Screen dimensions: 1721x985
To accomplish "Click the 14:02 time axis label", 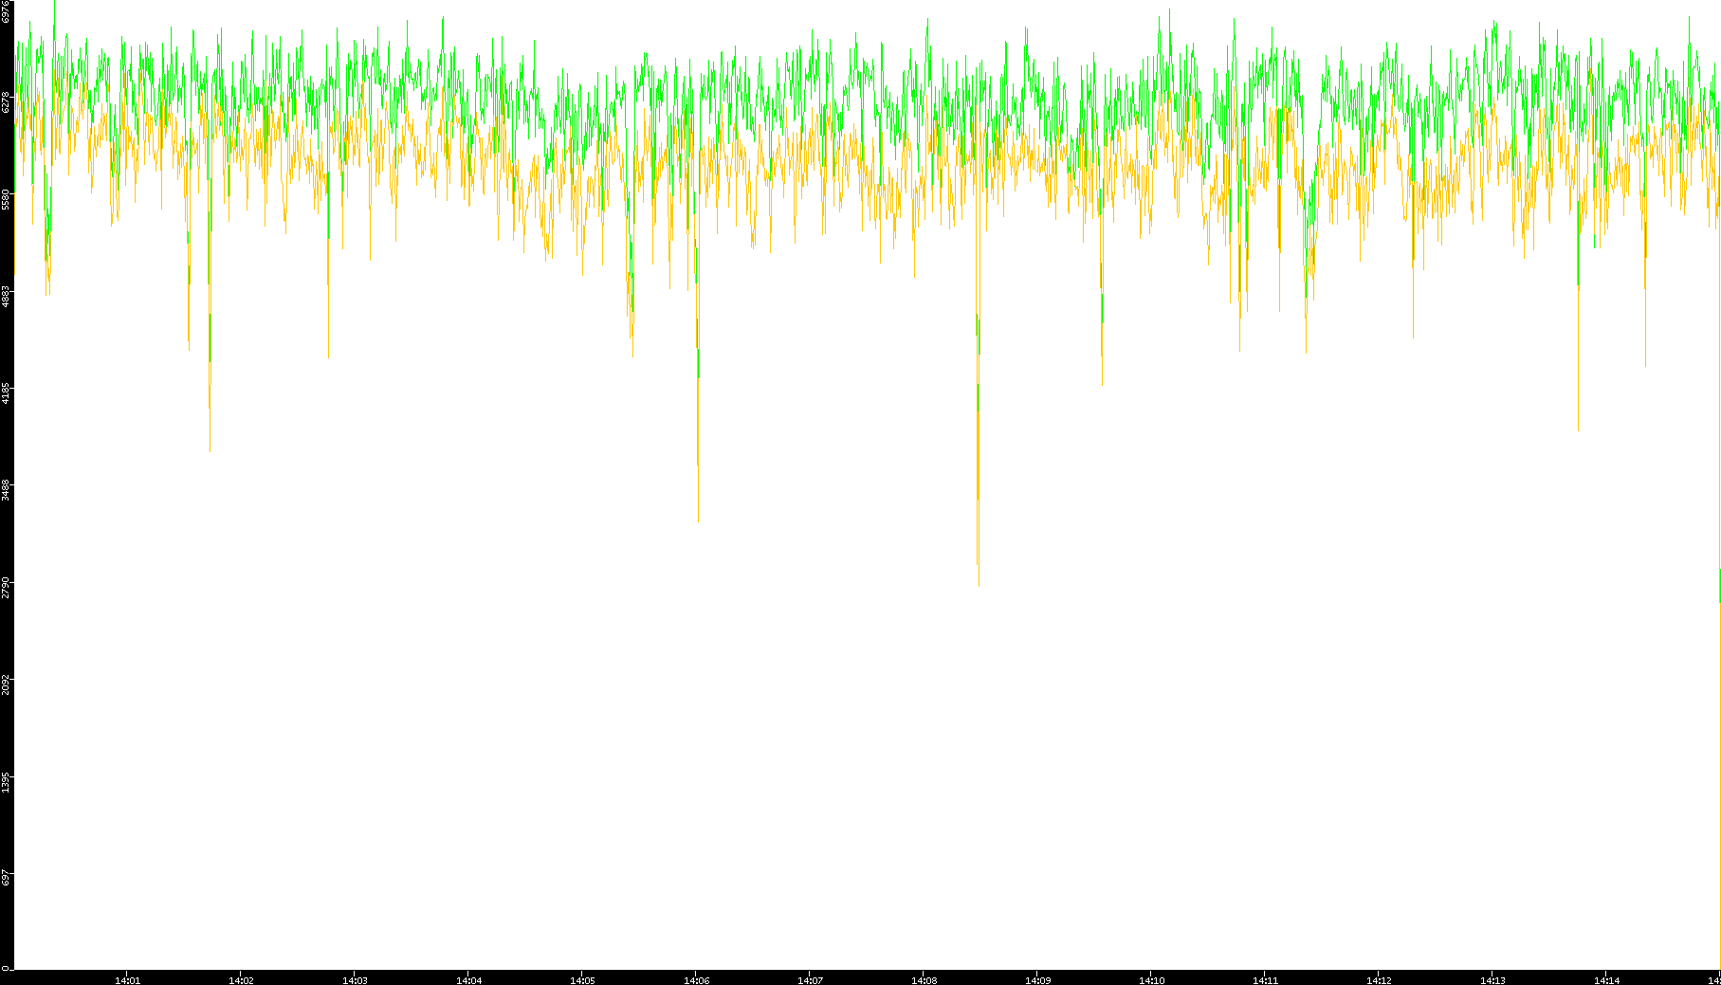I will (x=241, y=980).
